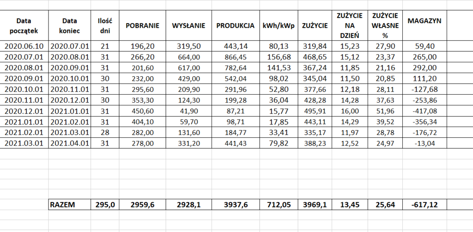473x232 pixels.
Task: Click the MAGAZYN value -417,08
Action: (424, 110)
